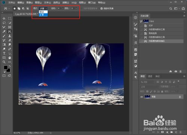Select the Eyedropper tool
This screenshot has height=135, width=187.
click(x=4, y=31)
